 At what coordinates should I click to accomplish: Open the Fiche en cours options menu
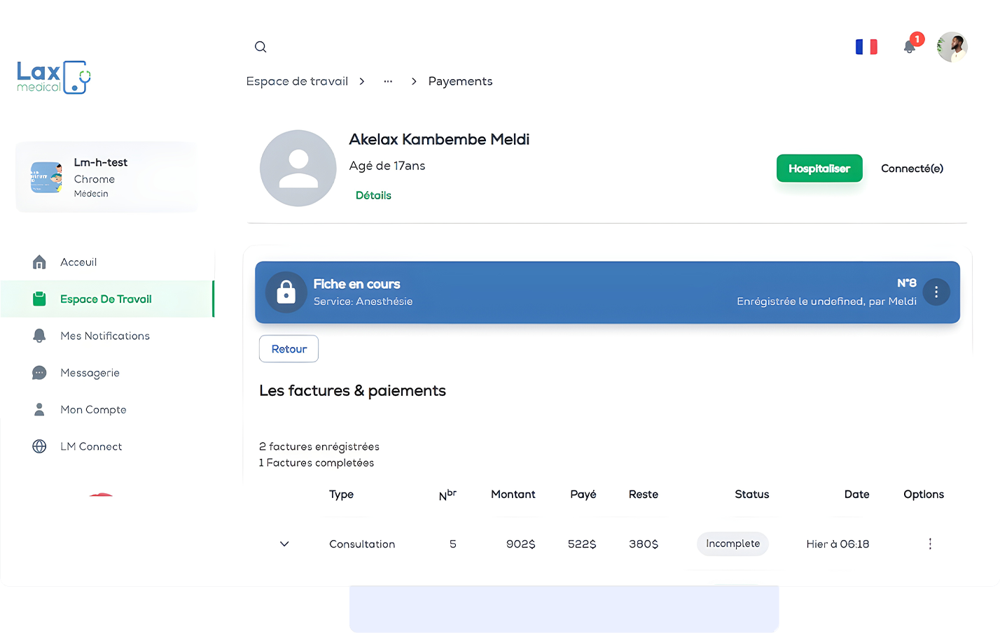(x=936, y=292)
